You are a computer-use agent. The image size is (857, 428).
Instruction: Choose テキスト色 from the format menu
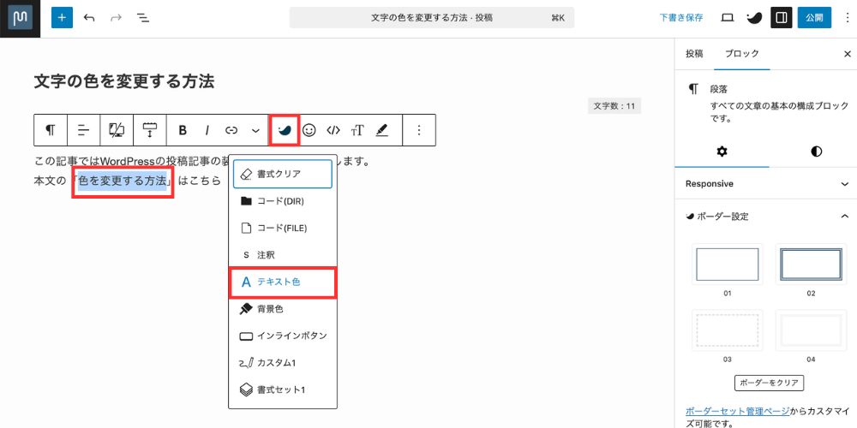[282, 282]
